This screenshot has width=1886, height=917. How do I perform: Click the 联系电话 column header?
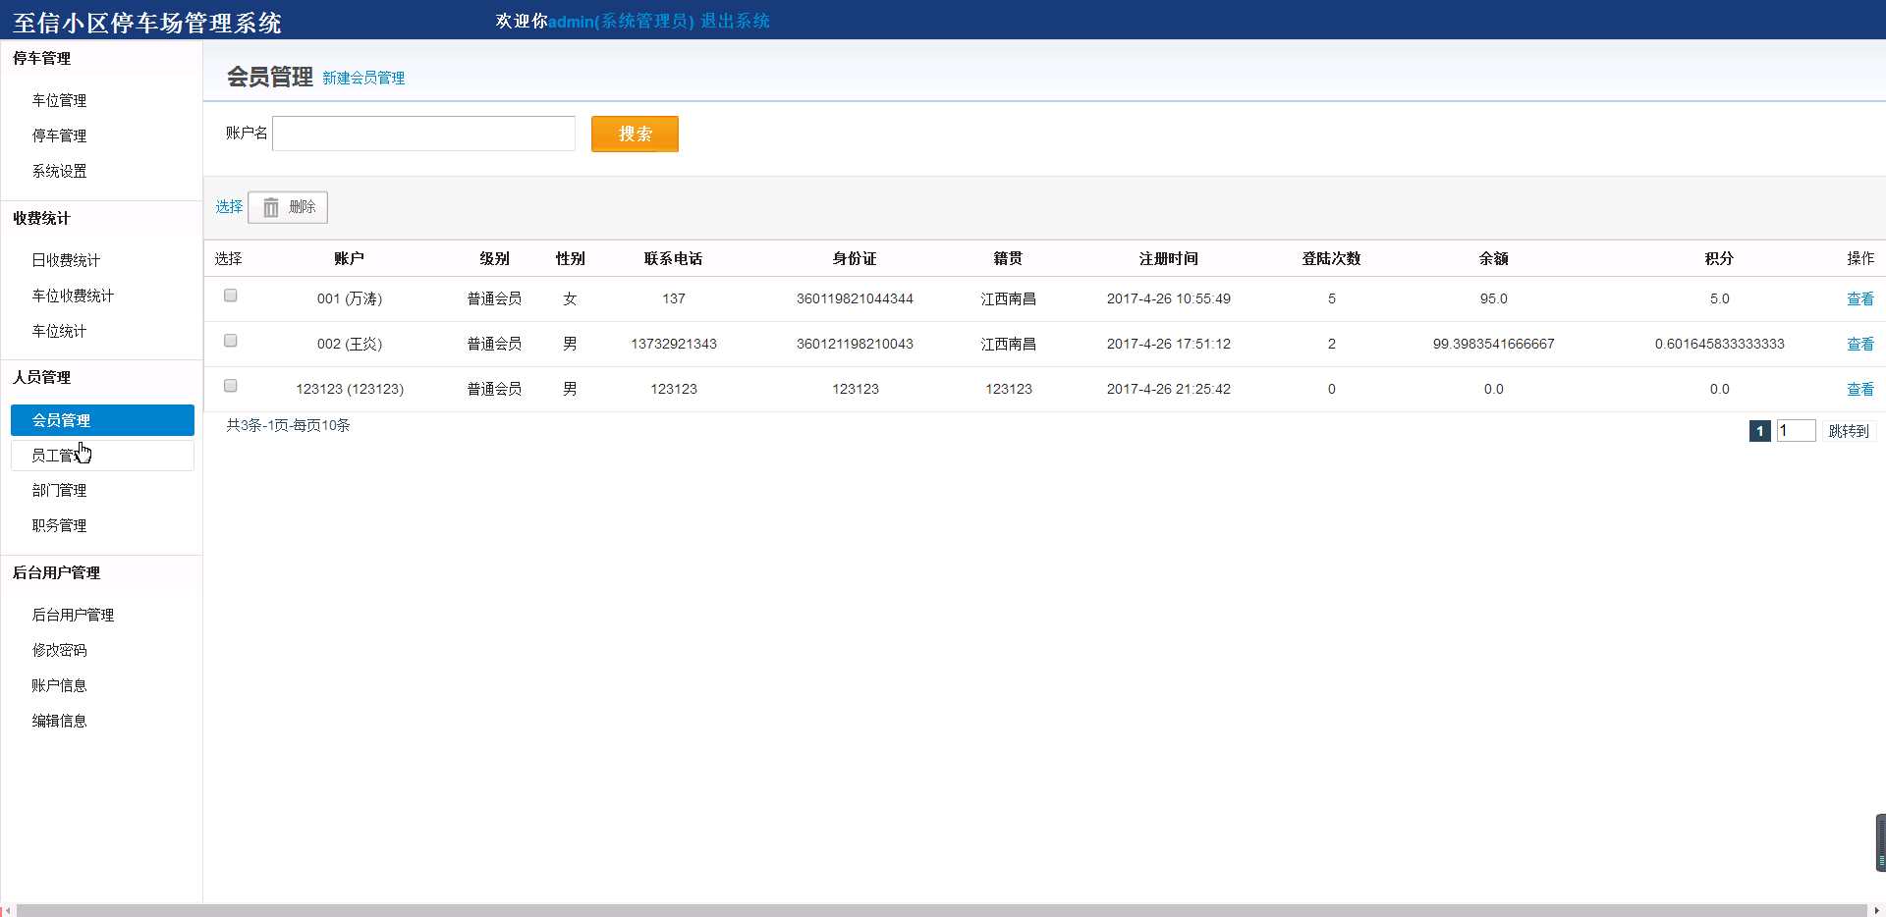click(673, 258)
